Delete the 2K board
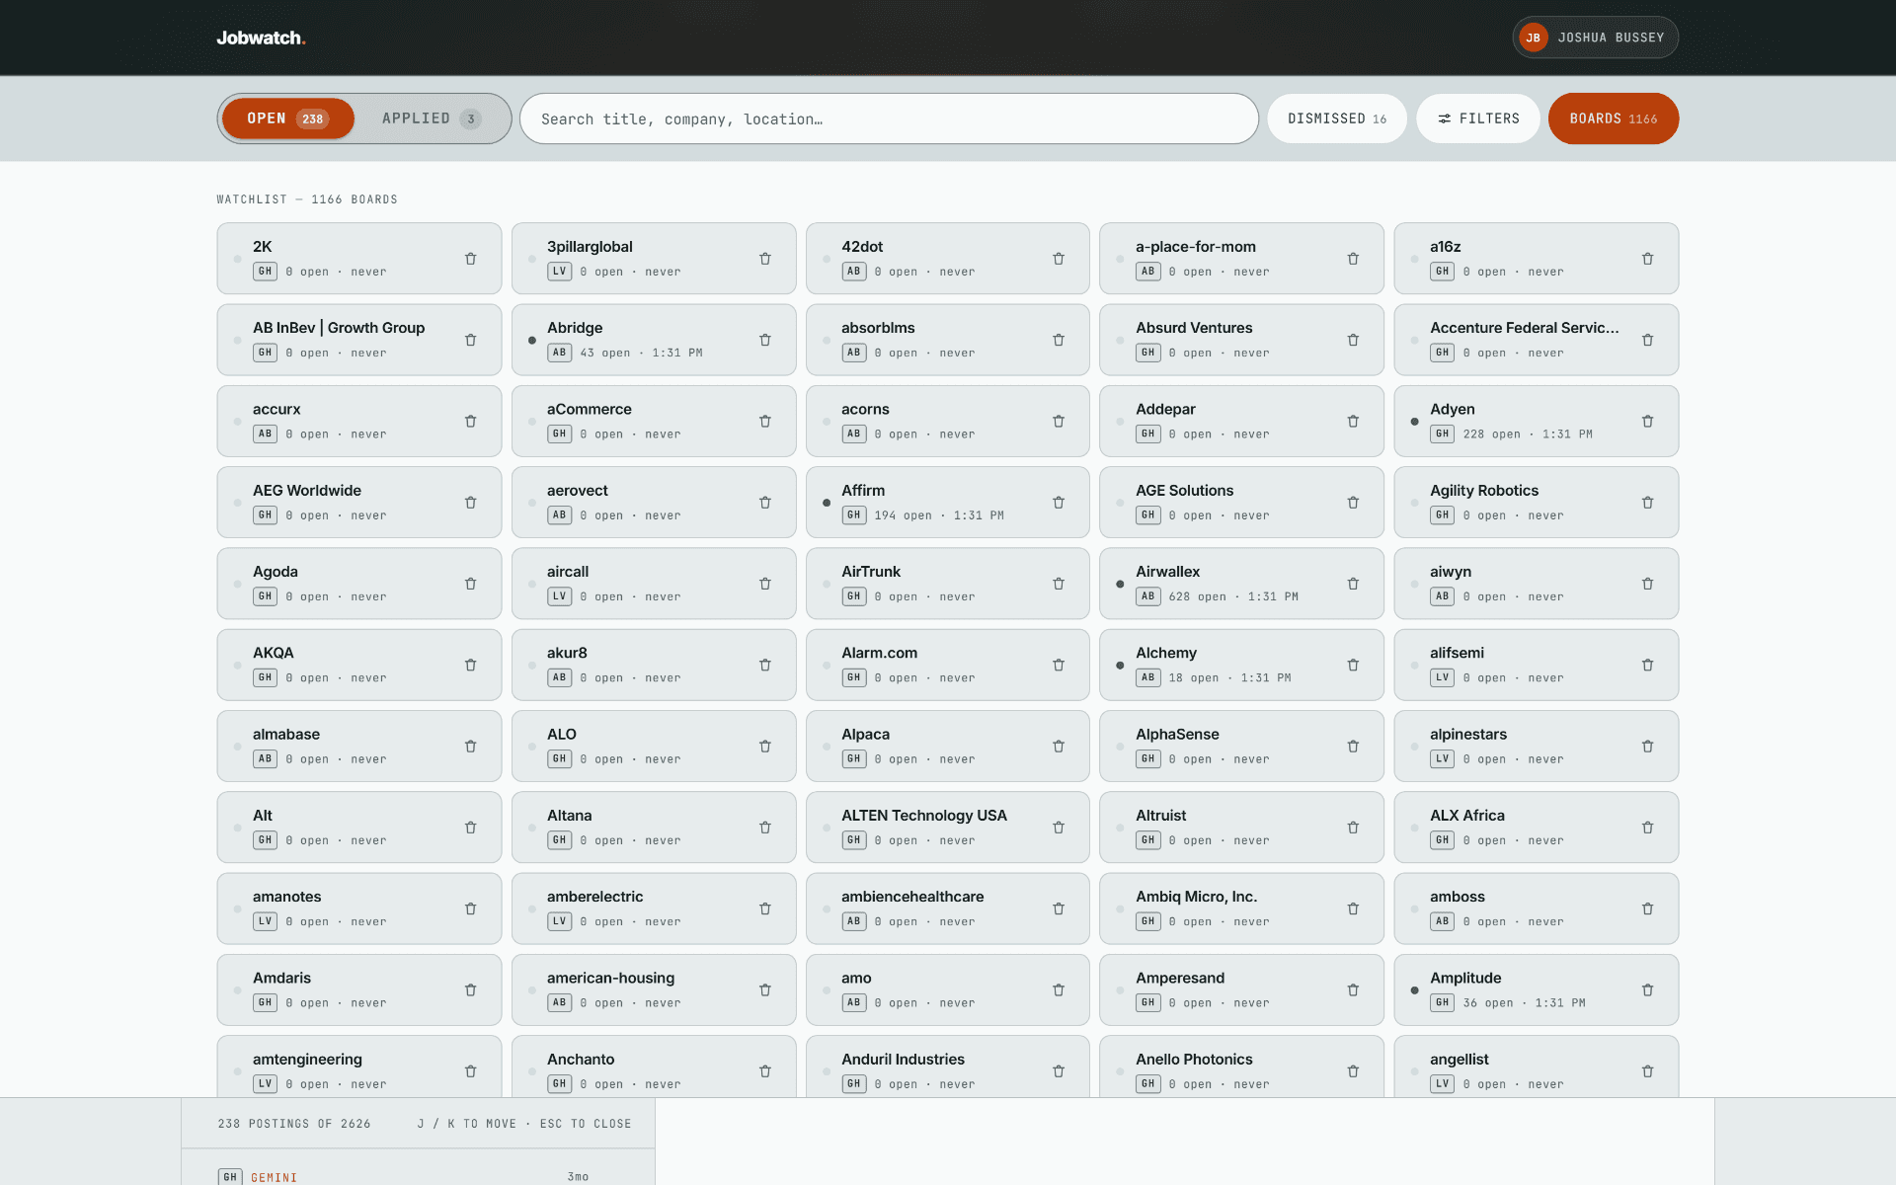This screenshot has width=1896, height=1185. 470,259
